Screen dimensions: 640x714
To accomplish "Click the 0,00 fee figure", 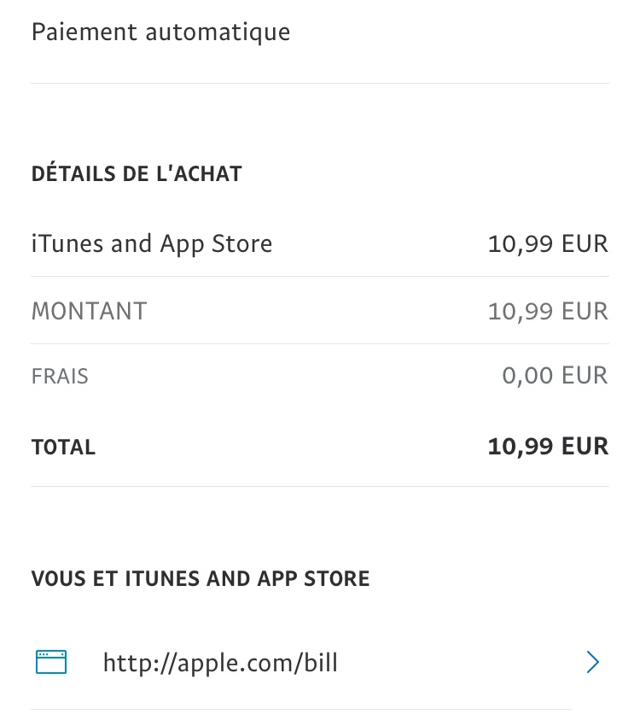I will (x=527, y=376).
